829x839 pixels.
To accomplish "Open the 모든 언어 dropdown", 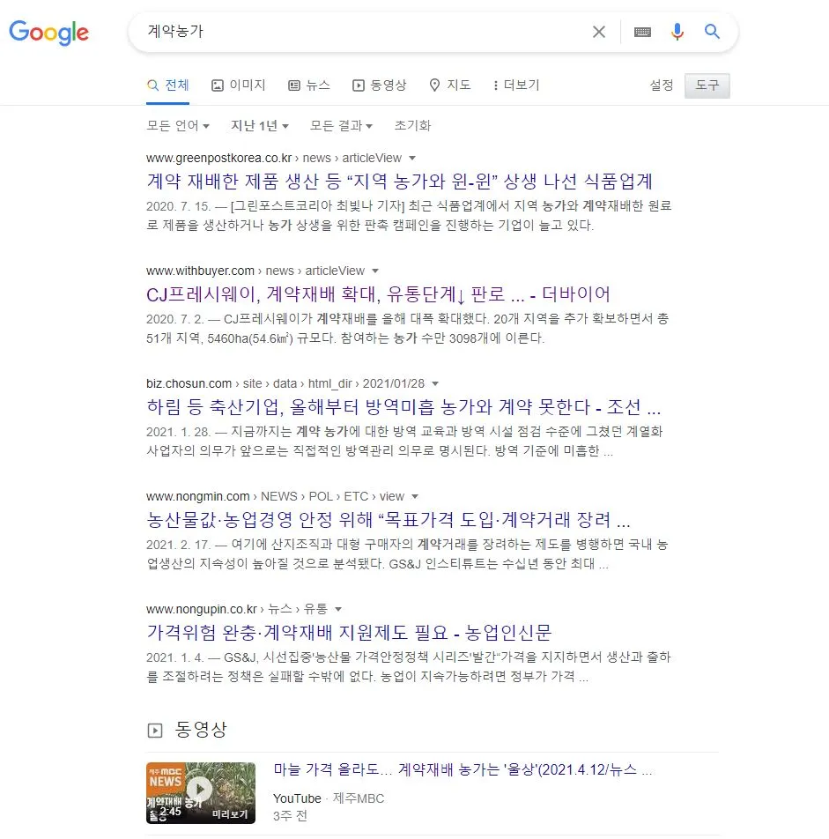I will 178,126.
